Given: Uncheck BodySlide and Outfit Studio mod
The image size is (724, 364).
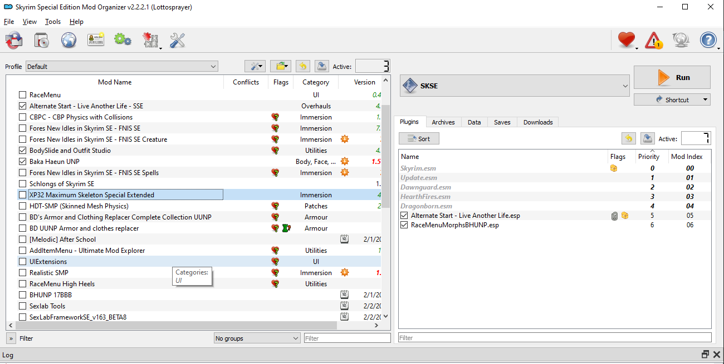Looking at the screenshot, I should click(x=22, y=151).
